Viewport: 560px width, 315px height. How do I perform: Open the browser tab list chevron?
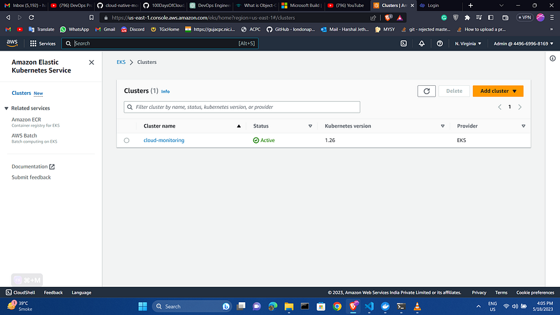tap(501, 5)
